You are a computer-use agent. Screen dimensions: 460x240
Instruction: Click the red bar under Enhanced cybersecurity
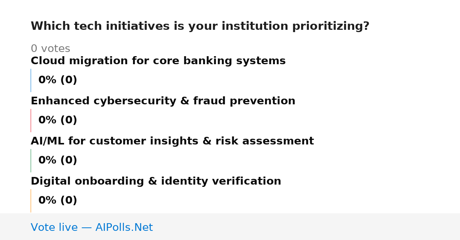pos(31,120)
